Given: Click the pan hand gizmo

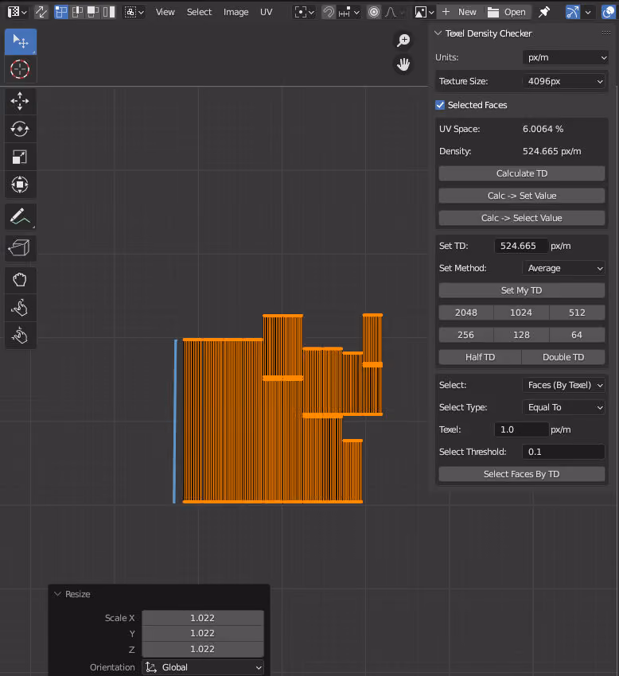Looking at the screenshot, I should point(403,64).
